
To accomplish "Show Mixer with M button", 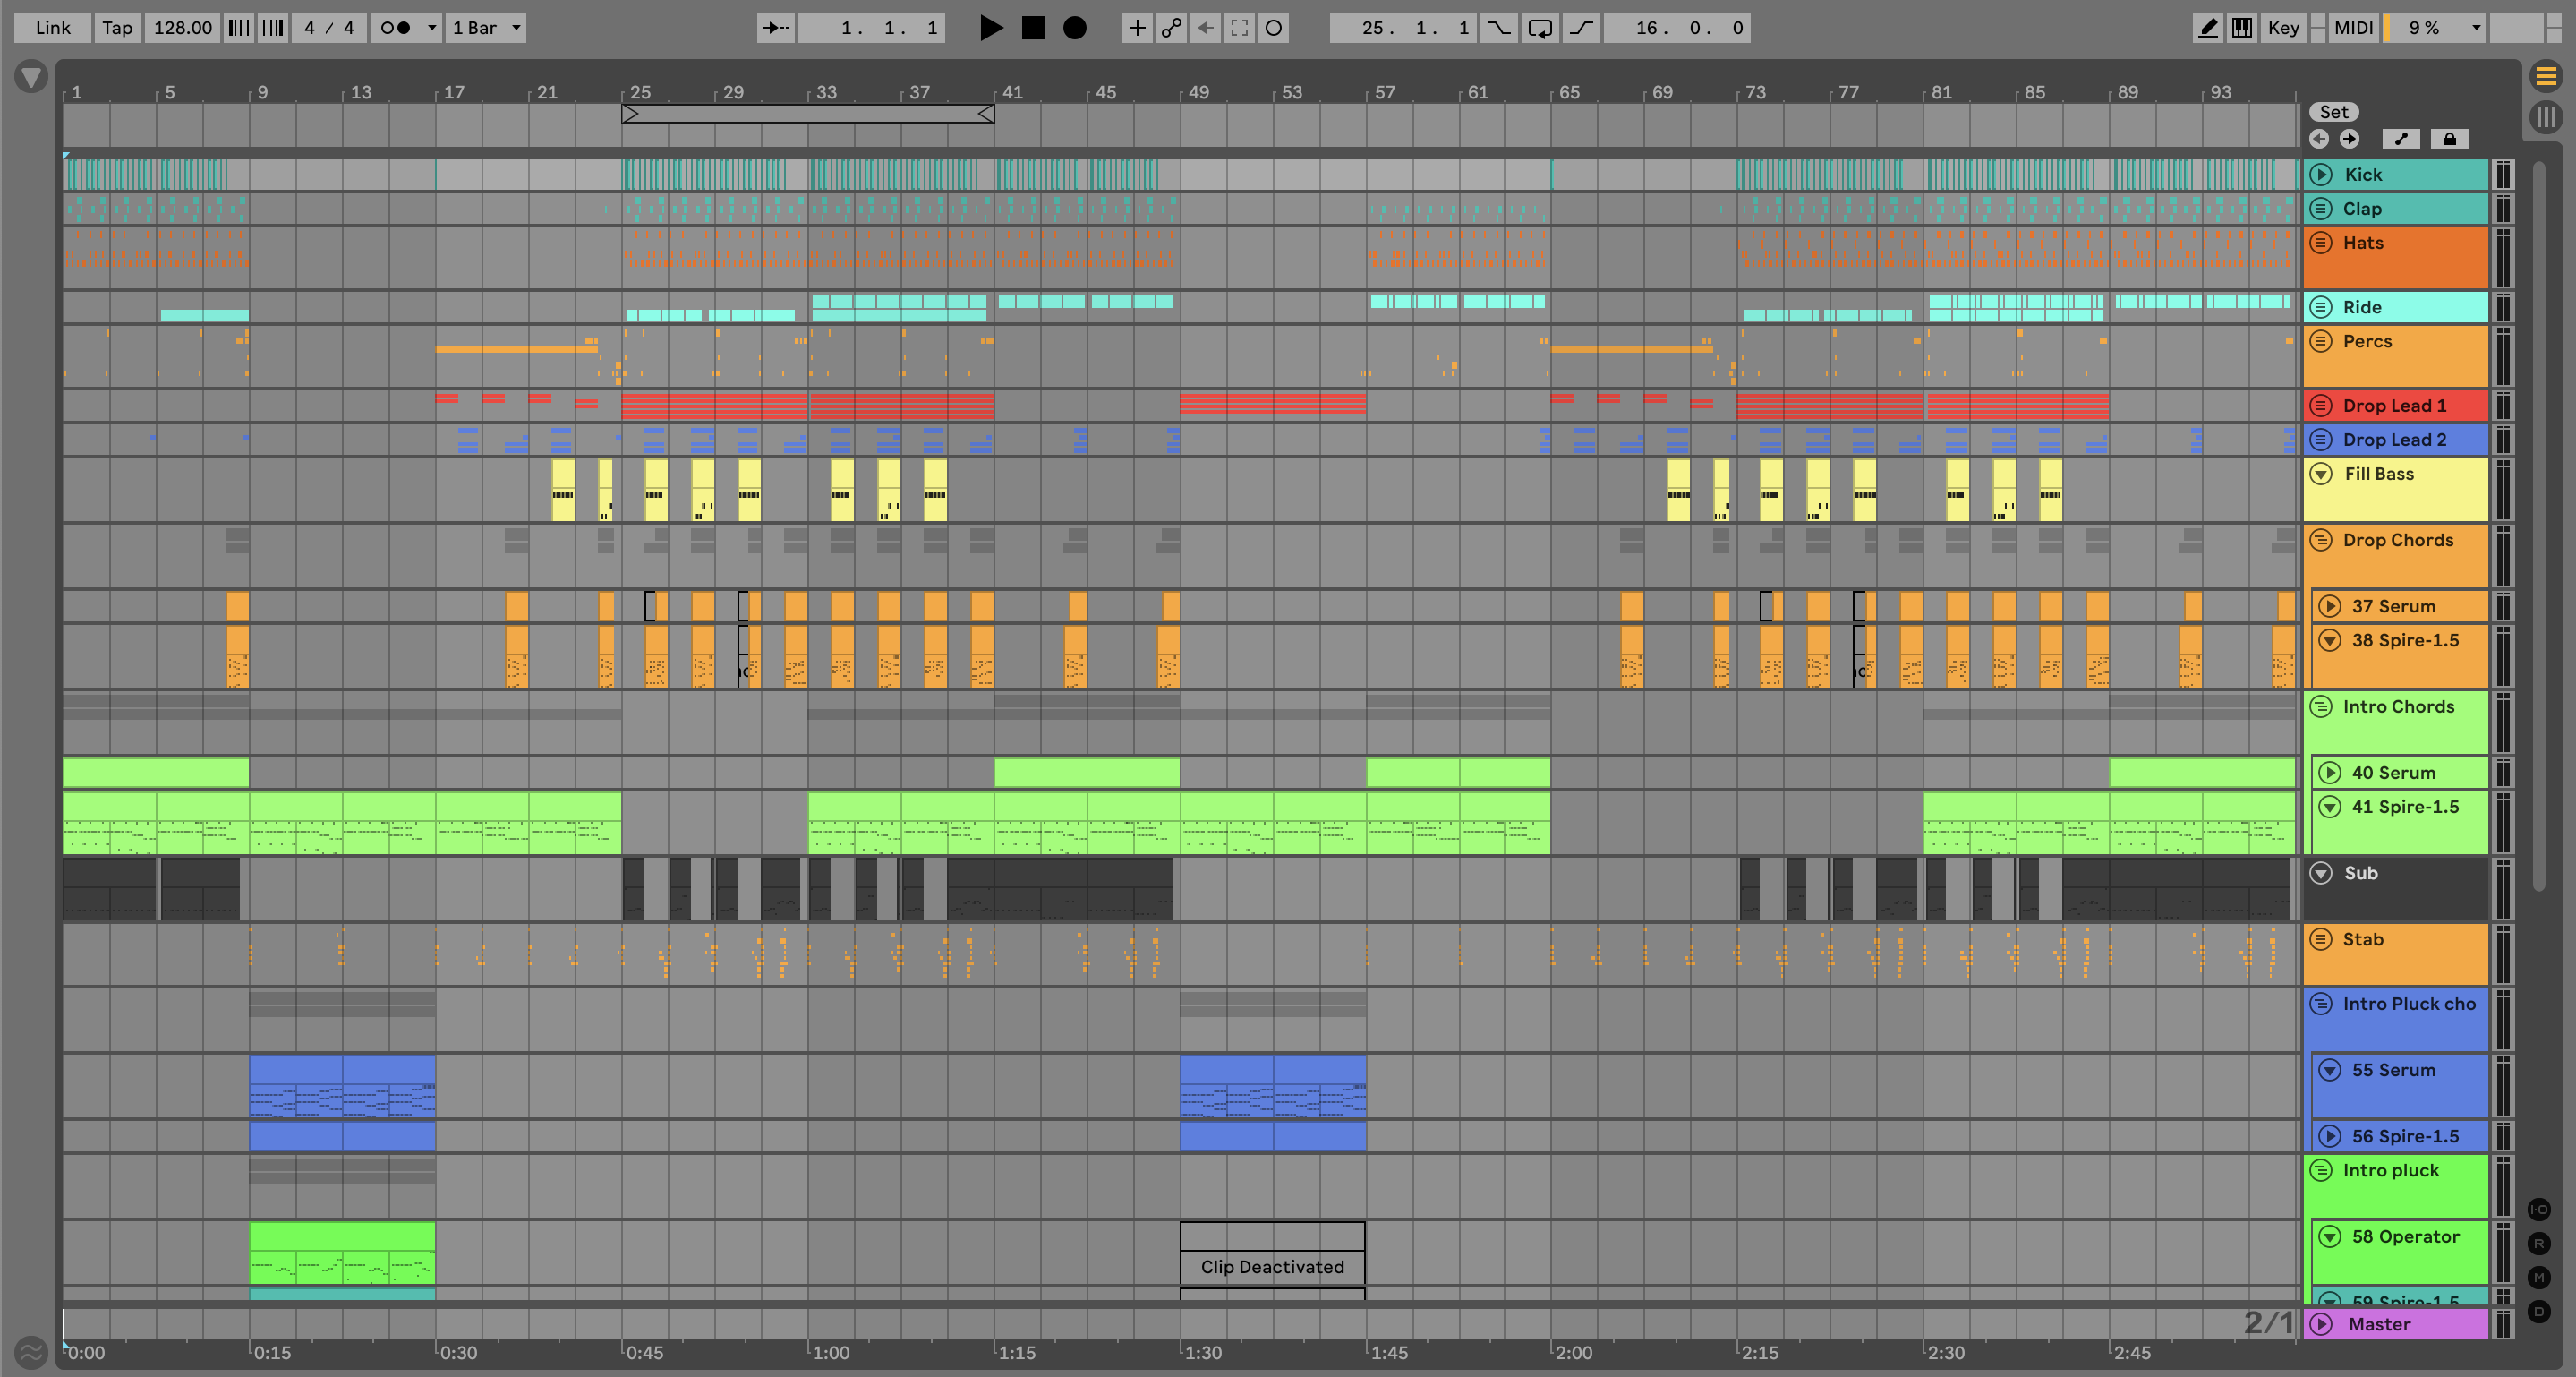I will [2539, 1277].
